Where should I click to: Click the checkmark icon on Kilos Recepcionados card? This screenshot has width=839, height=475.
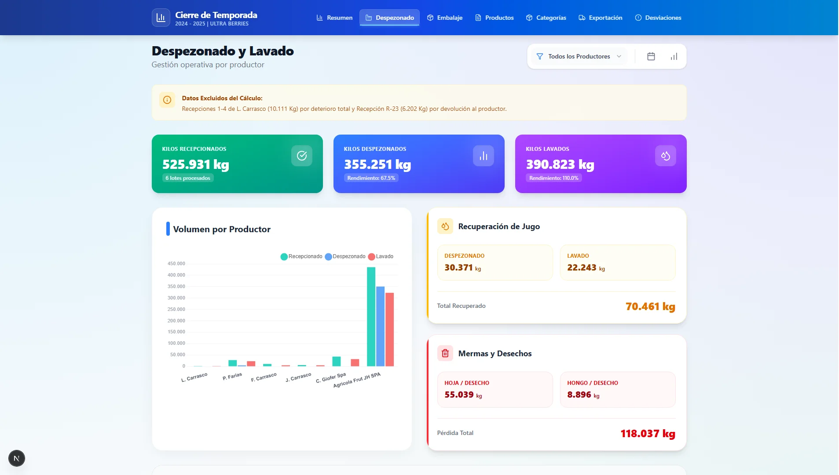pyautogui.click(x=302, y=155)
